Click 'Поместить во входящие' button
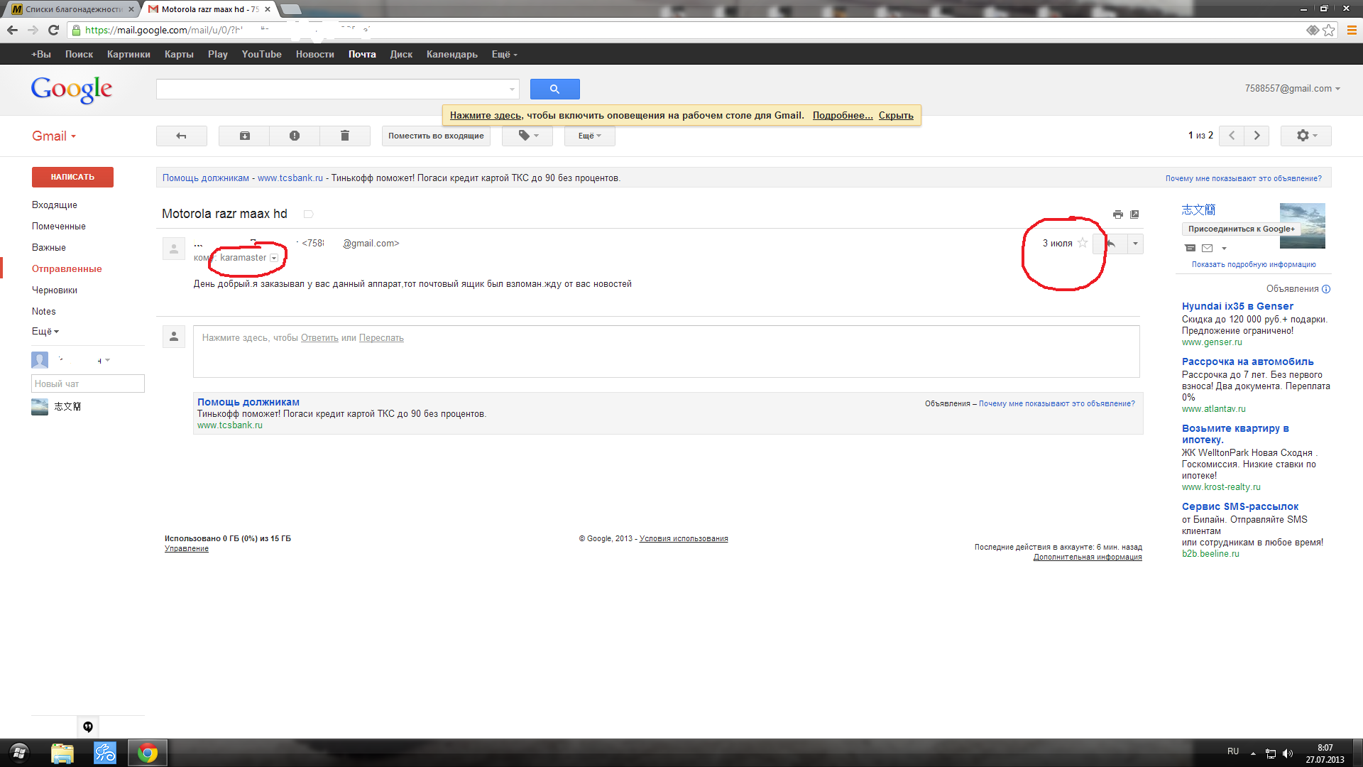This screenshot has width=1363, height=767. point(436,136)
